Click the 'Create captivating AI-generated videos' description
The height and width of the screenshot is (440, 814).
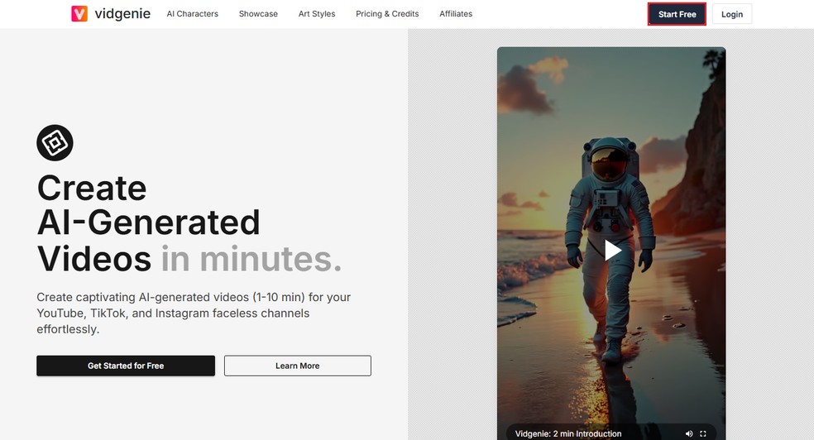coord(194,313)
